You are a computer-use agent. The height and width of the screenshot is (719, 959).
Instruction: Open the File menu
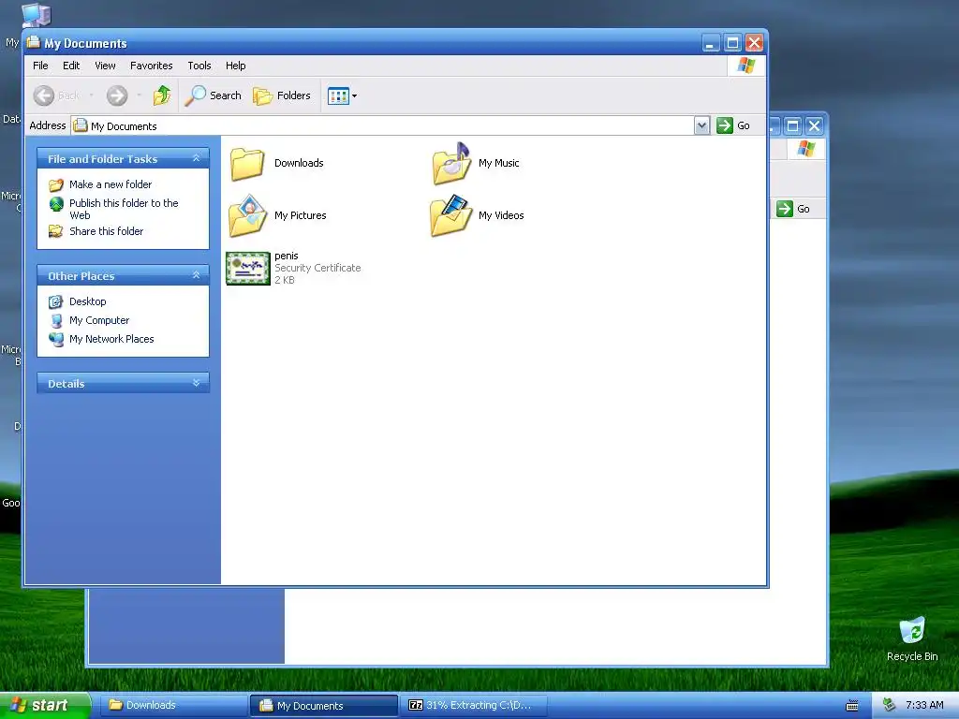point(40,66)
